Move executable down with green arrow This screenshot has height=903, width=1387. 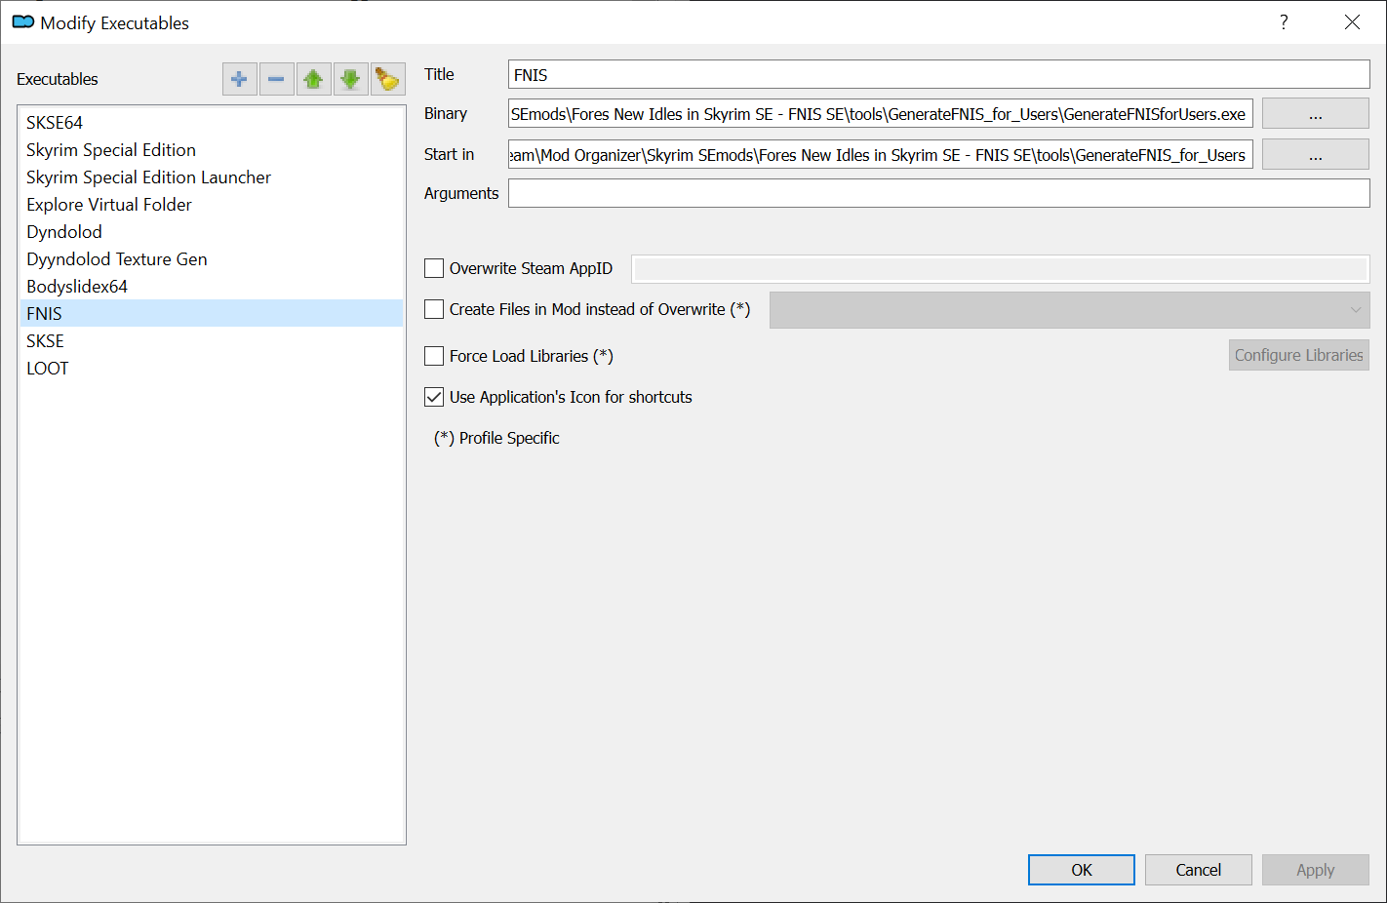350,79
